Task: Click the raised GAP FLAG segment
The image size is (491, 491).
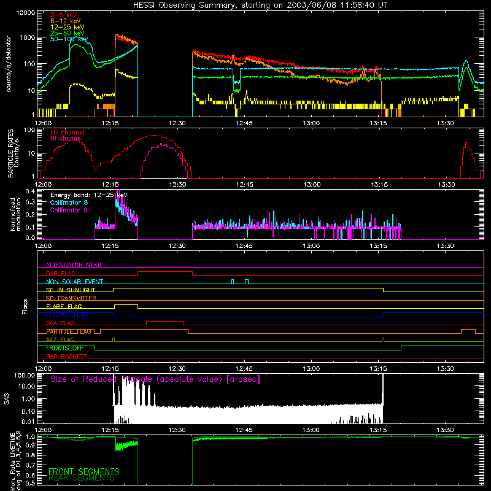Action: pos(165,272)
